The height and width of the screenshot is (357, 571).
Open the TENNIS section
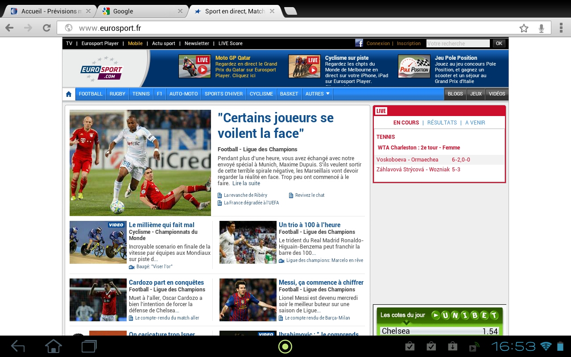[141, 94]
